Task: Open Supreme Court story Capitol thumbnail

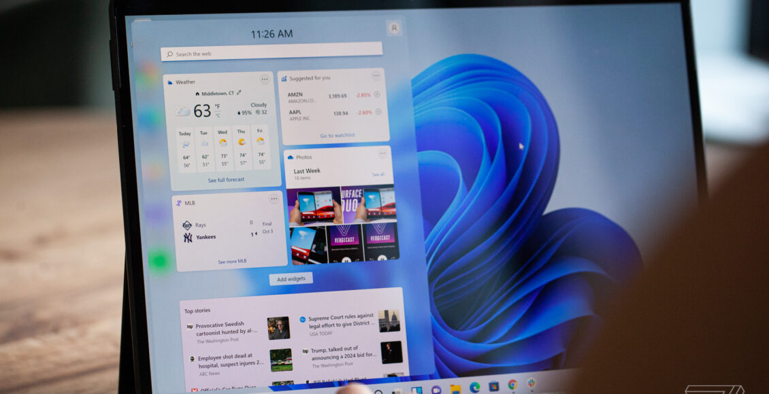Action: click(x=389, y=321)
